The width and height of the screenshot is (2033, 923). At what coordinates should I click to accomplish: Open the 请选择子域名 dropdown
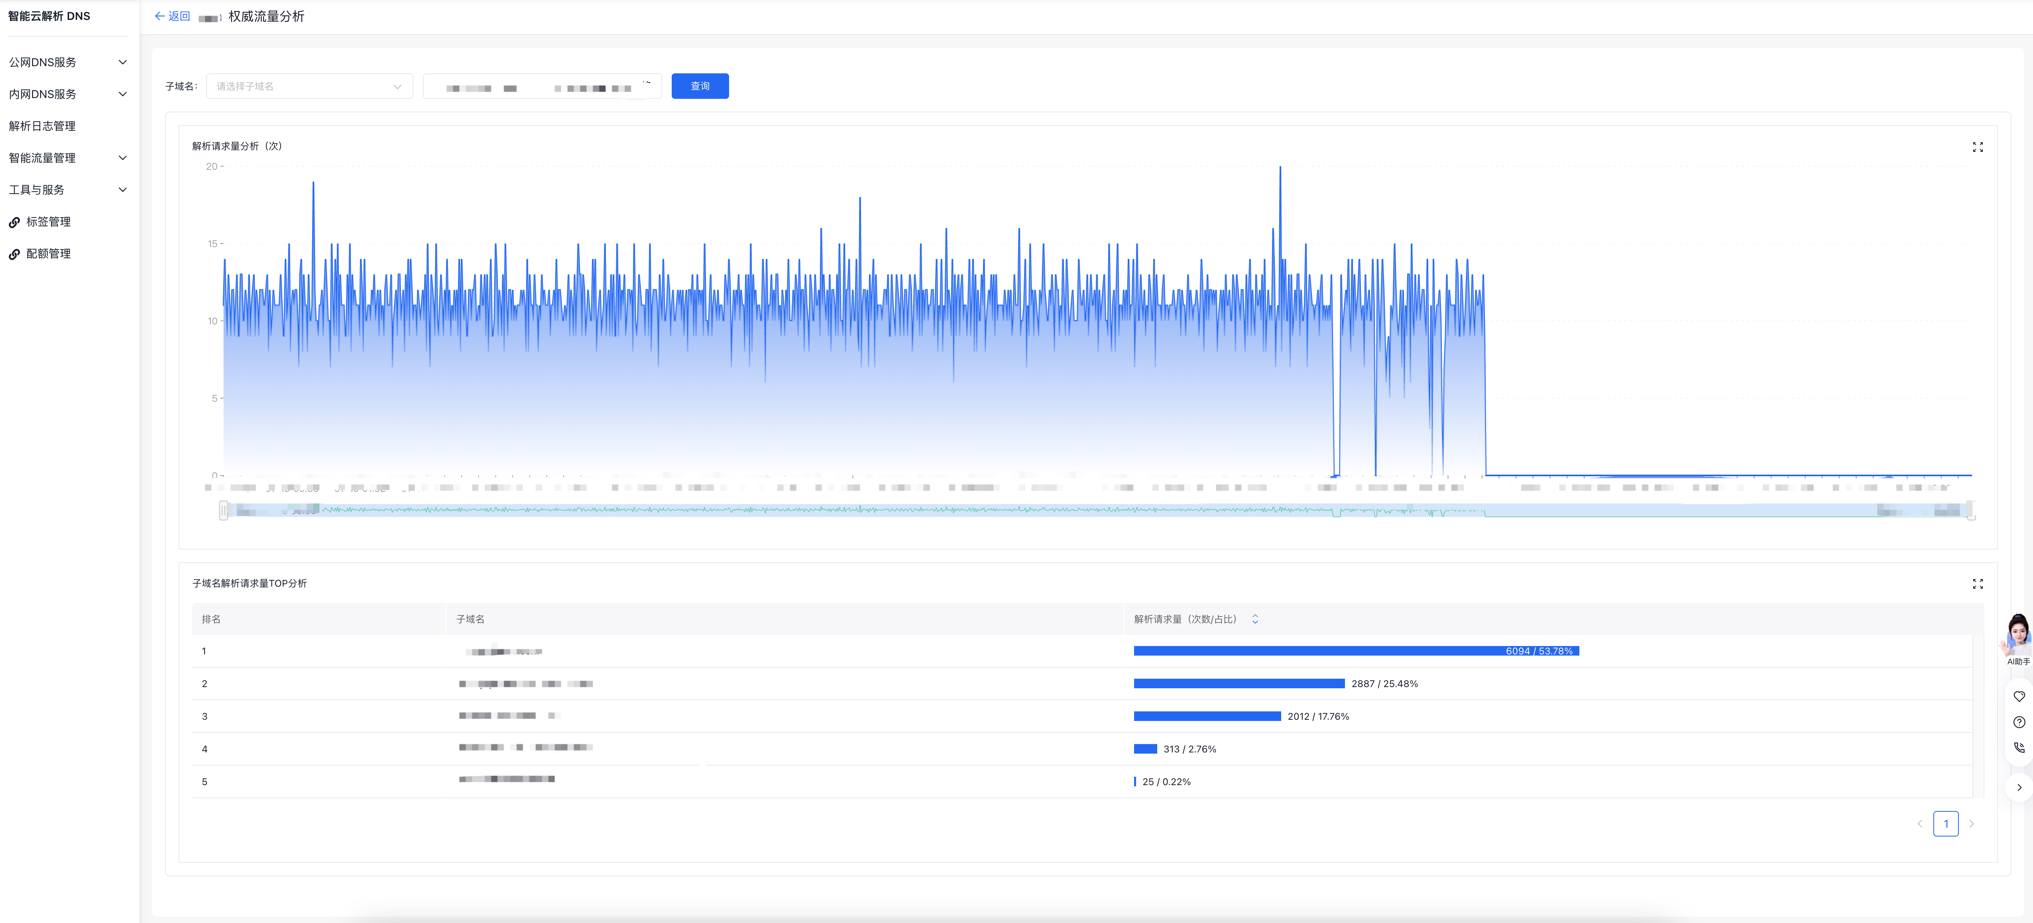point(309,87)
